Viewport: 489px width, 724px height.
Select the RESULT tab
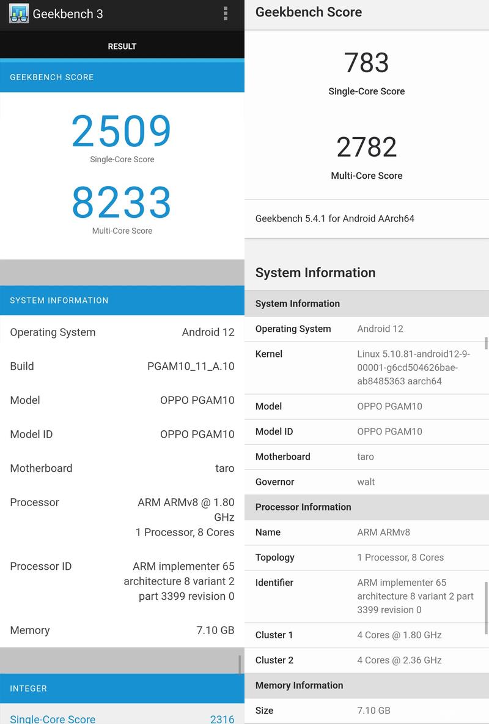tap(122, 46)
